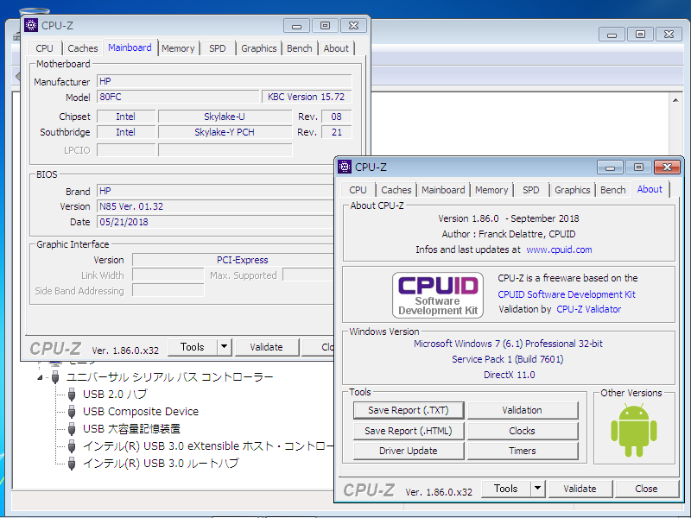Switch to the Memory tab

492,189
